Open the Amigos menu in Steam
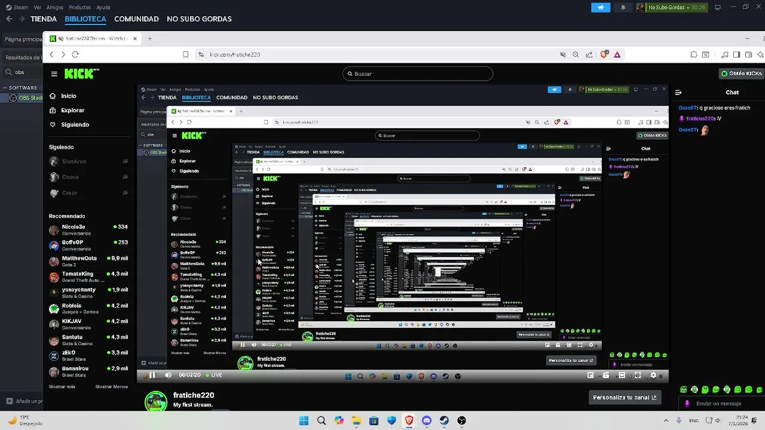 point(55,7)
